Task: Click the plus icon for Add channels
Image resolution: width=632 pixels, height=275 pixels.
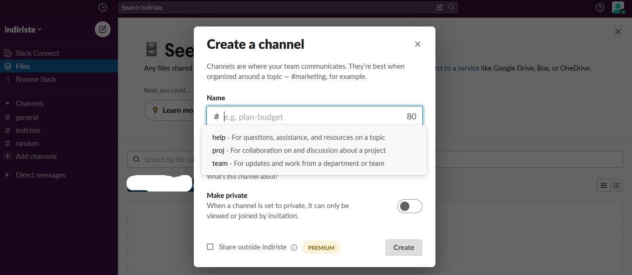Action: click(7, 156)
